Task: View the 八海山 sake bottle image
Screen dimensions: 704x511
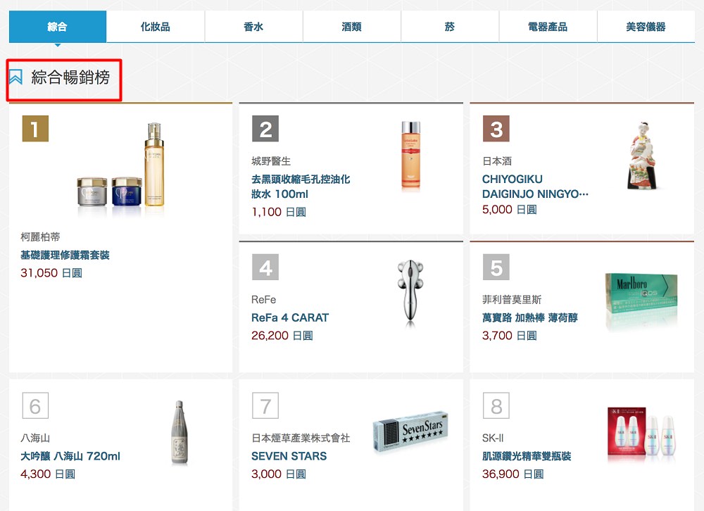Action: click(179, 432)
